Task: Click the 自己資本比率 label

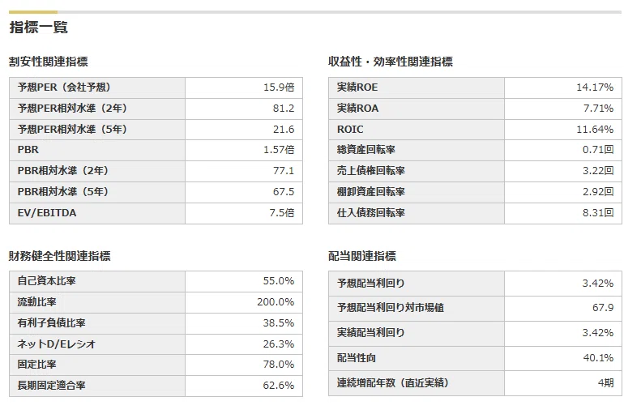Action: coord(46,281)
